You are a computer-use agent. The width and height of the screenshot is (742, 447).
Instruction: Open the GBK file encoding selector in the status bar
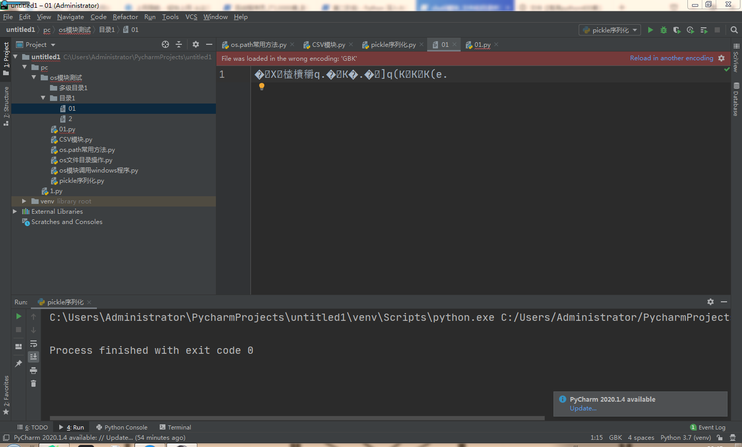[x=615, y=438]
